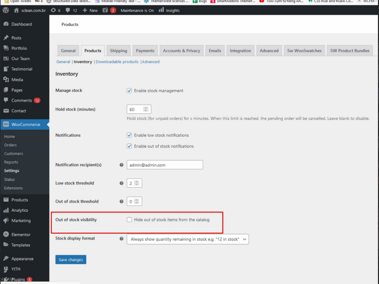Check Hide out of stock items checkbox
This screenshot has height=284, width=379.
pyautogui.click(x=129, y=220)
